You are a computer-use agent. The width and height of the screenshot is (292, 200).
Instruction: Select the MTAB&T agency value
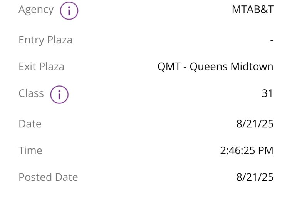[x=252, y=10]
